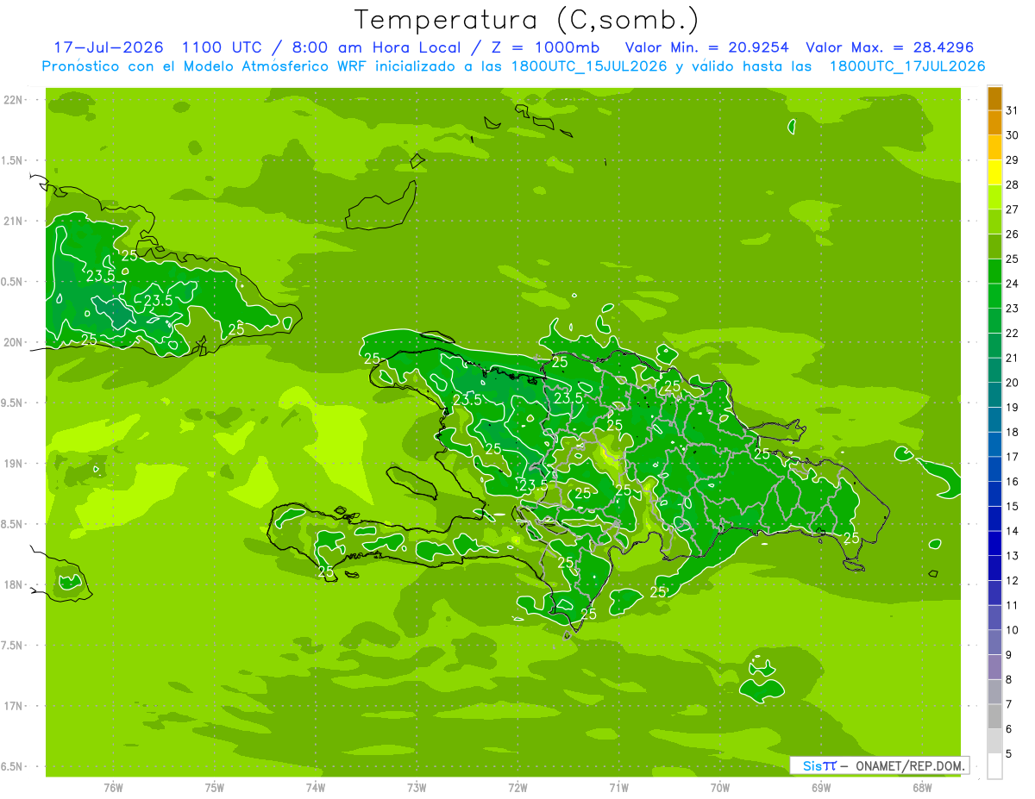Click the 22N latitude axis label
Image resolution: width=1035 pixels, height=799 pixels.
click(12, 100)
